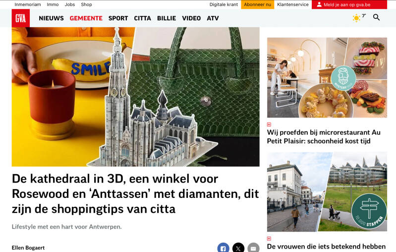
Task: Share article via Facebook icon
Action: (223, 248)
